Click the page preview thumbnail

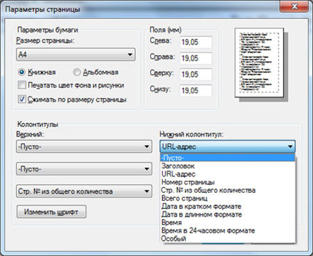[x=259, y=63]
